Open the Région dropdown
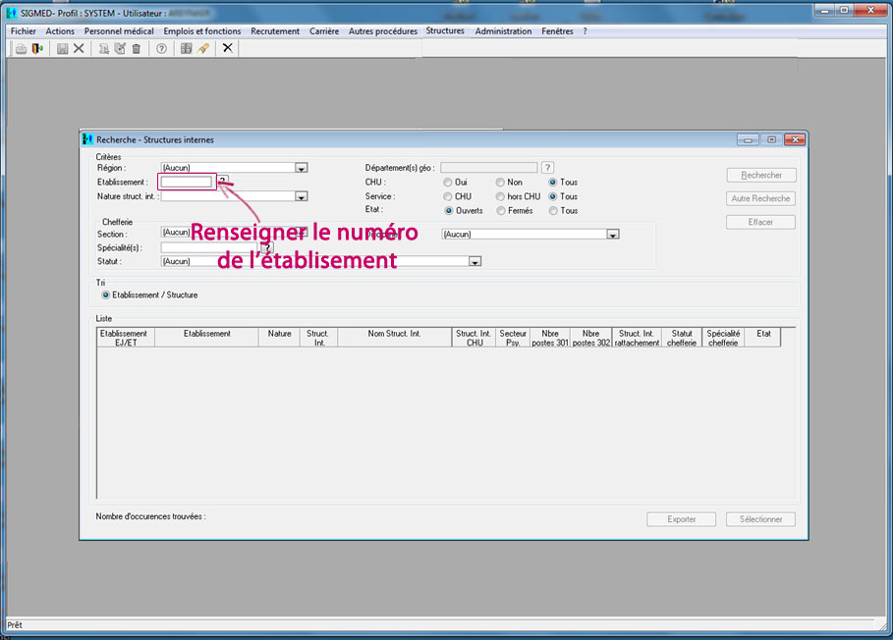893x640 pixels. (x=302, y=168)
